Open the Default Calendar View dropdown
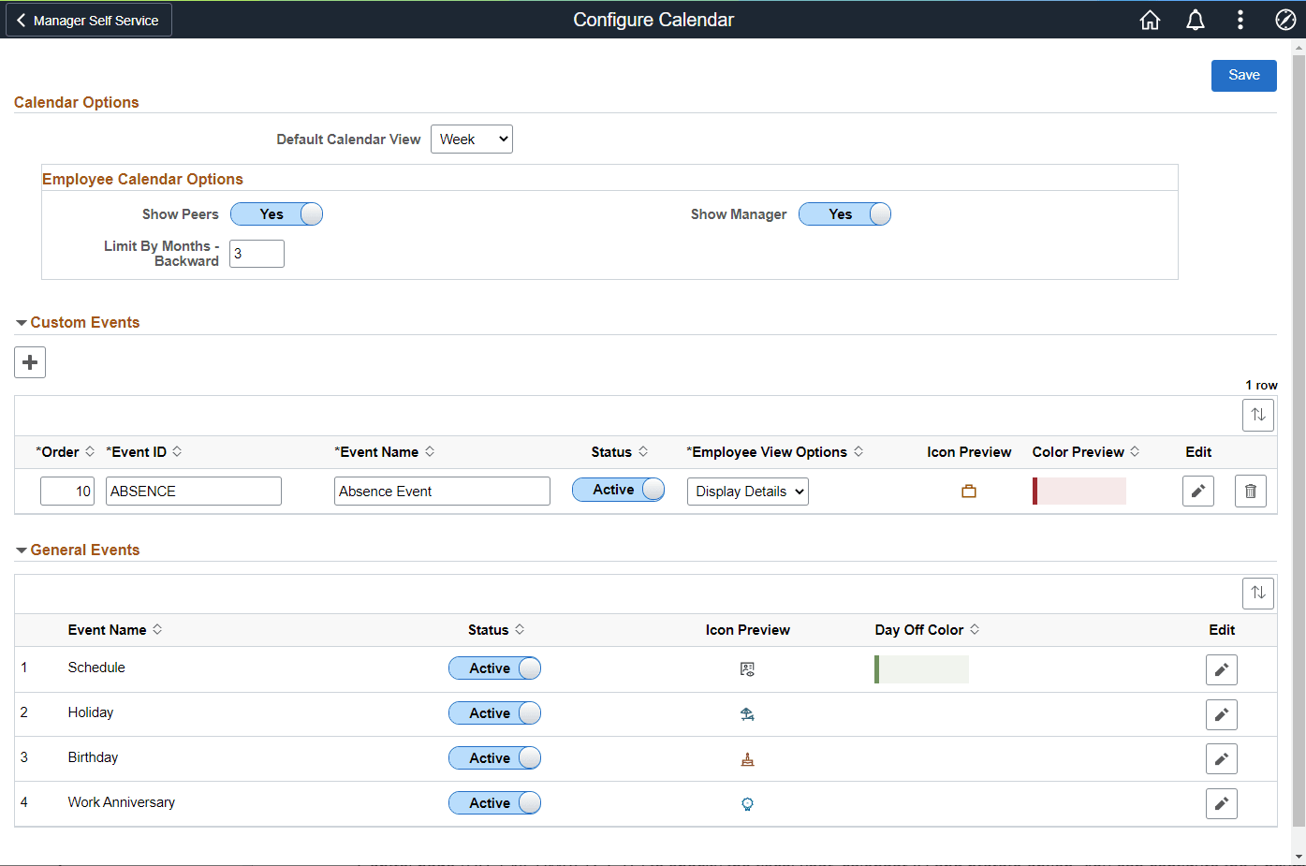 coord(471,139)
